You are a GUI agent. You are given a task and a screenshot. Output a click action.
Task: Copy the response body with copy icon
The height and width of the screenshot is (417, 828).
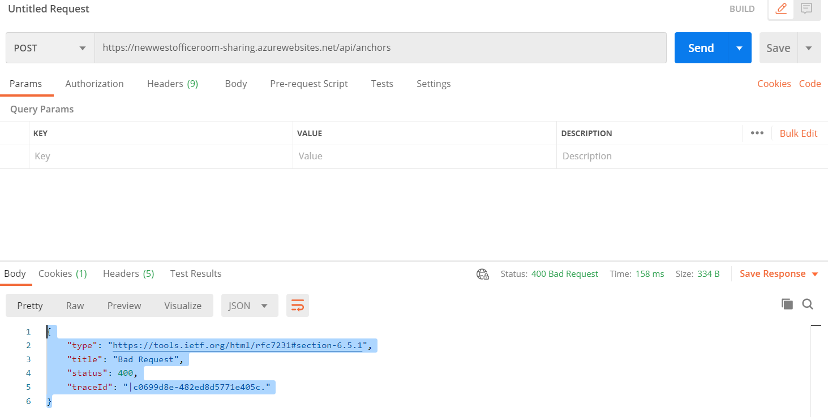tap(787, 303)
